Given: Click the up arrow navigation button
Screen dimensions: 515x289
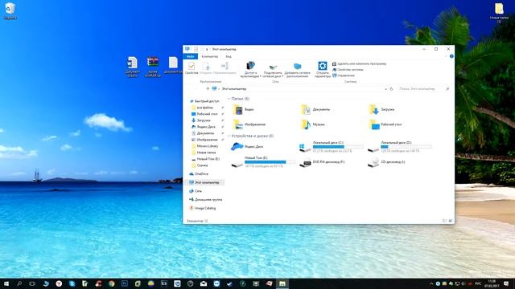Looking at the screenshot, I should (x=208, y=89).
